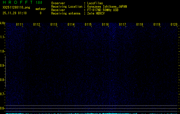Click the 1.0 kHz frequency axis label
Viewport: 180px width, 114px height.
3,51
